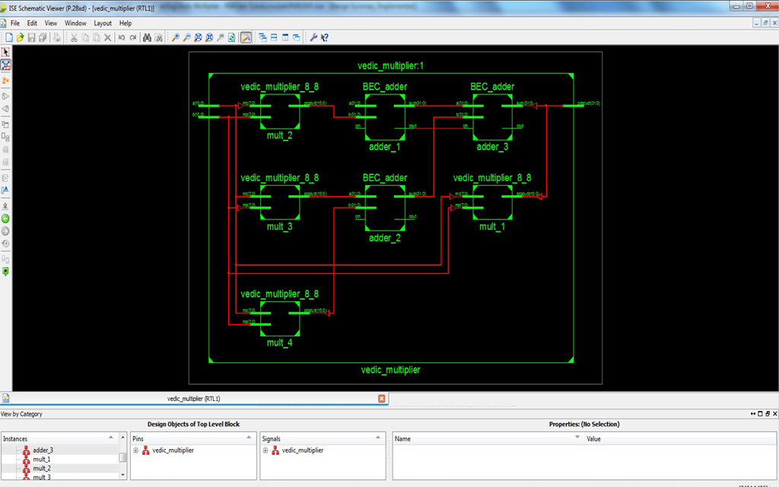Image resolution: width=779 pixels, height=487 pixels.
Task: Select the arrow pointer tool in side toolbar
Action: (5, 53)
